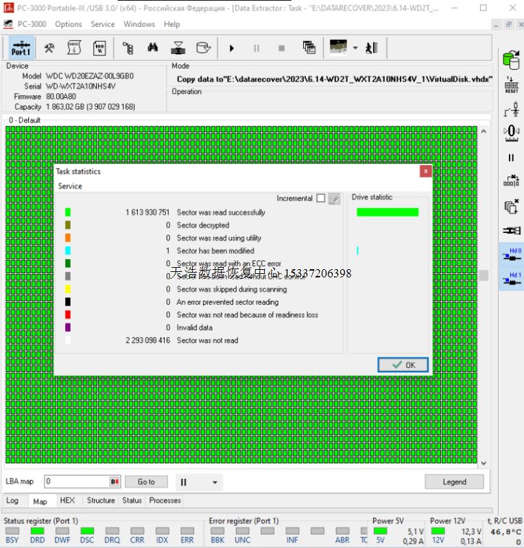Click the green Drive statistic bar
Screen dimensions: 524x548
388,212
